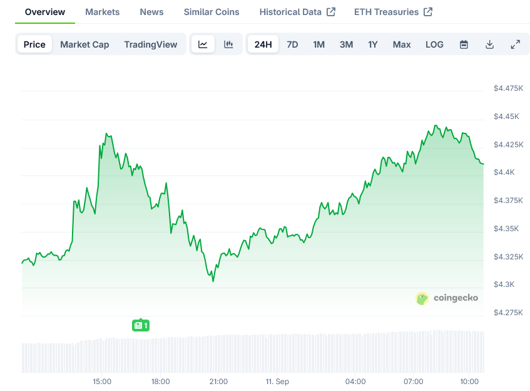Screen dimensions: 530x391
Task: Open ETH Treasuries external link
Action: click(393, 12)
